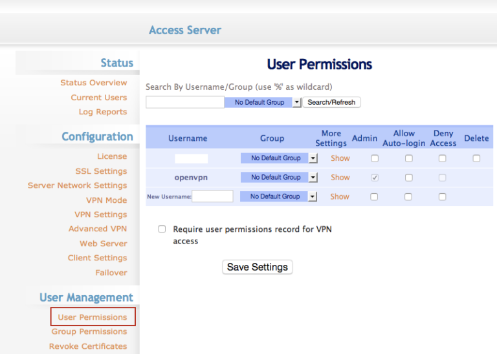
Task: Click the blank username field in first row
Action: point(191,158)
